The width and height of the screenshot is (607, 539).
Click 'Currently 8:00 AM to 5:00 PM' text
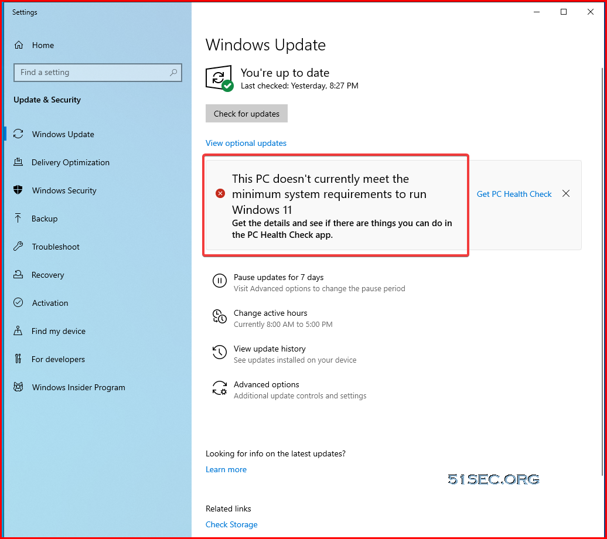pos(283,324)
